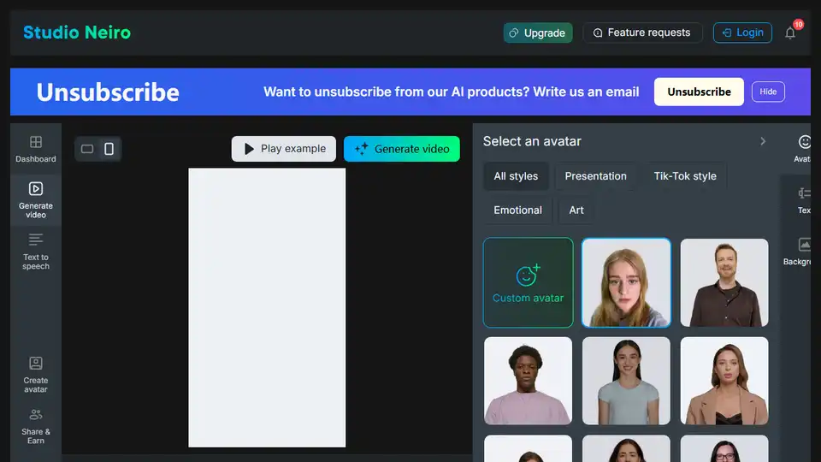821x462 pixels.
Task: Click the Custom avatar tile
Action: [528, 283]
